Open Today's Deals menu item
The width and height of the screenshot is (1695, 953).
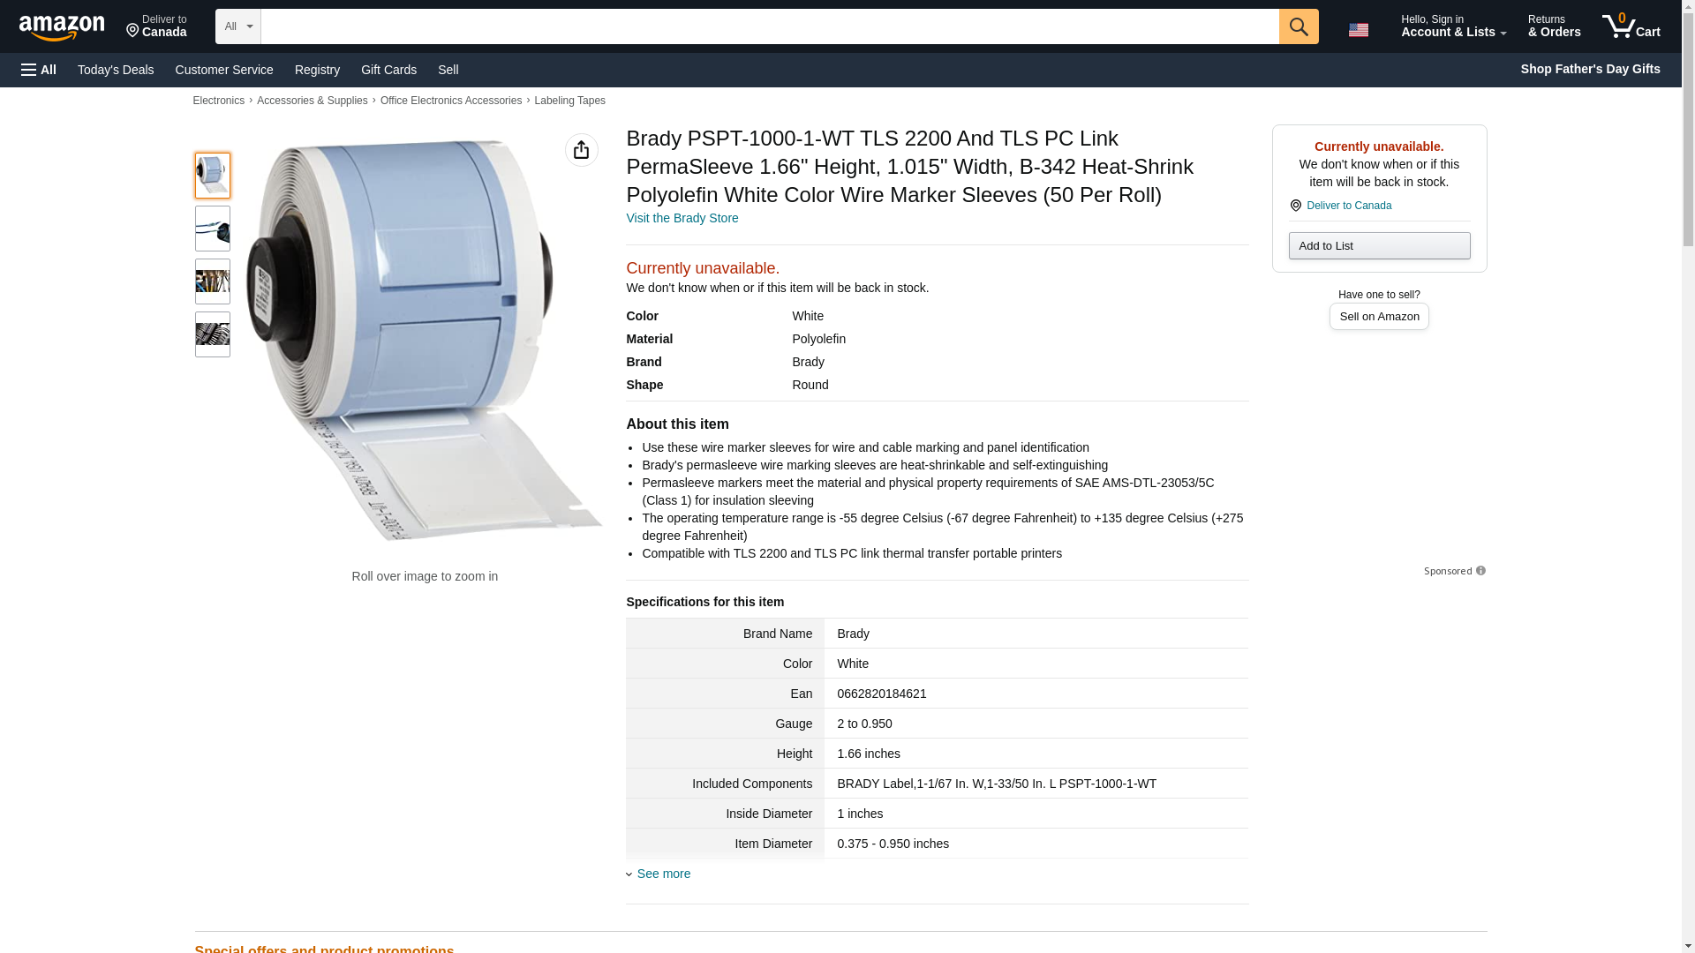tap(116, 70)
